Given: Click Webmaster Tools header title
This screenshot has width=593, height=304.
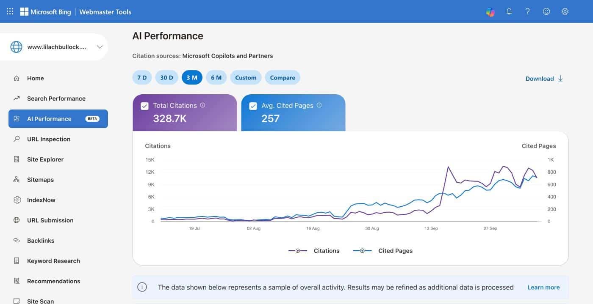Looking at the screenshot, I should (x=105, y=12).
